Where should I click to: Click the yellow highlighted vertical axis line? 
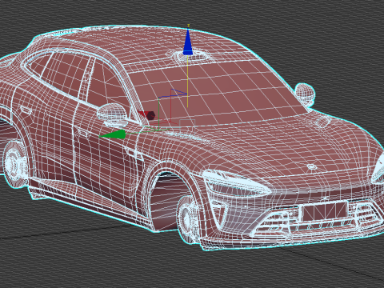pyautogui.click(x=188, y=81)
